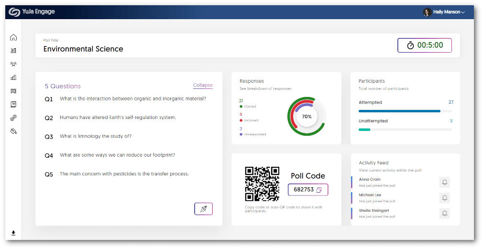This screenshot has height=249, width=483.
Task: Click the rocket launch poll button
Action: (203, 209)
